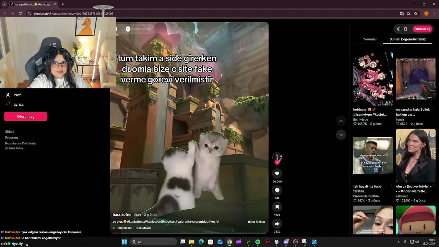Bookmark this page with the star icon
The width and height of the screenshot is (439, 247).
416,14
